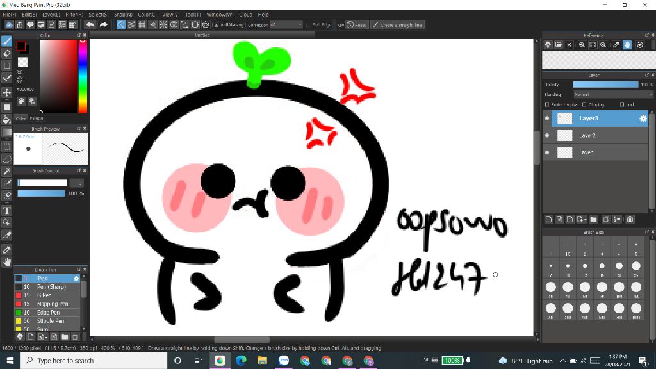Screen dimensions: 656x369
Task: Select the G Pen brush
Action: (x=47, y=295)
